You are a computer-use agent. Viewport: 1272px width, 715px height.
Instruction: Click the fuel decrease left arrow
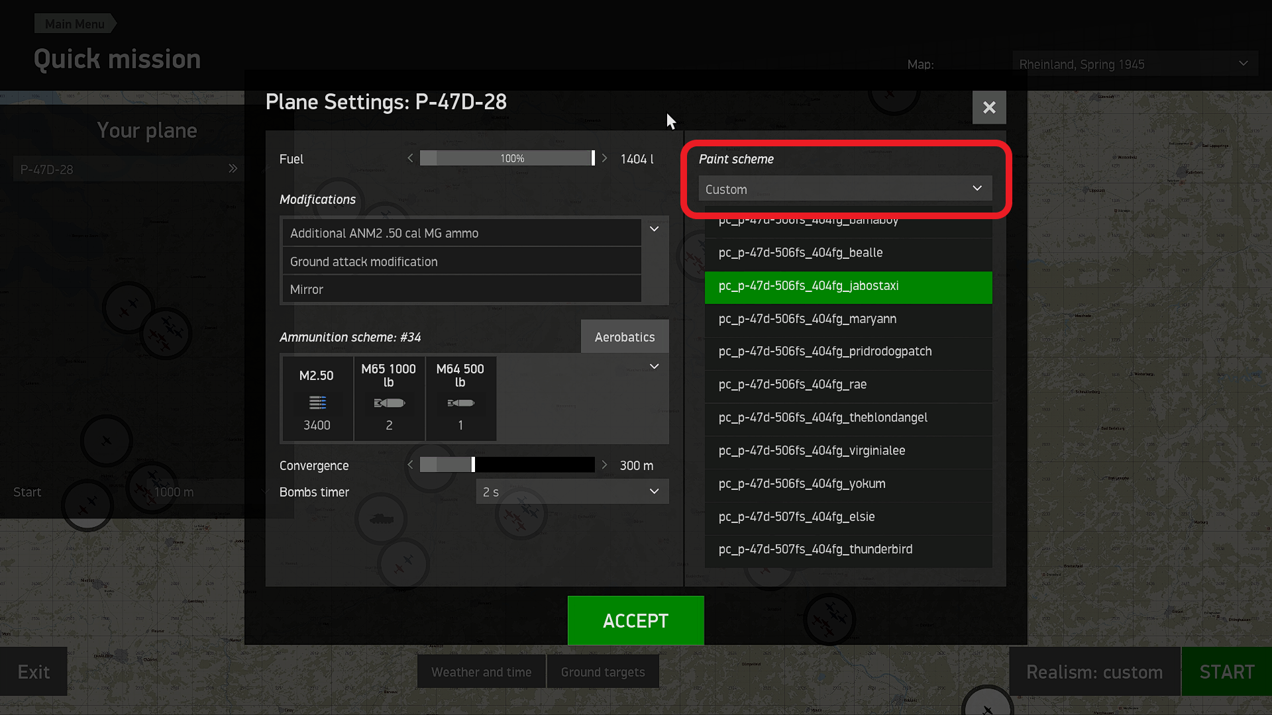coord(410,158)
